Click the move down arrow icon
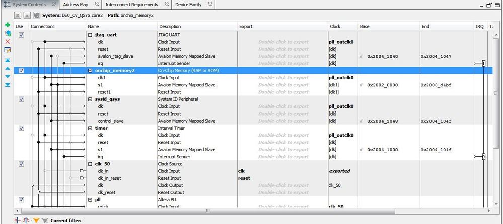 (8, 77)
